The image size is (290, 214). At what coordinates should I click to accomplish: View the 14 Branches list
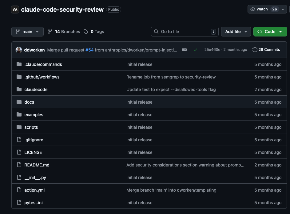(64, 32)
